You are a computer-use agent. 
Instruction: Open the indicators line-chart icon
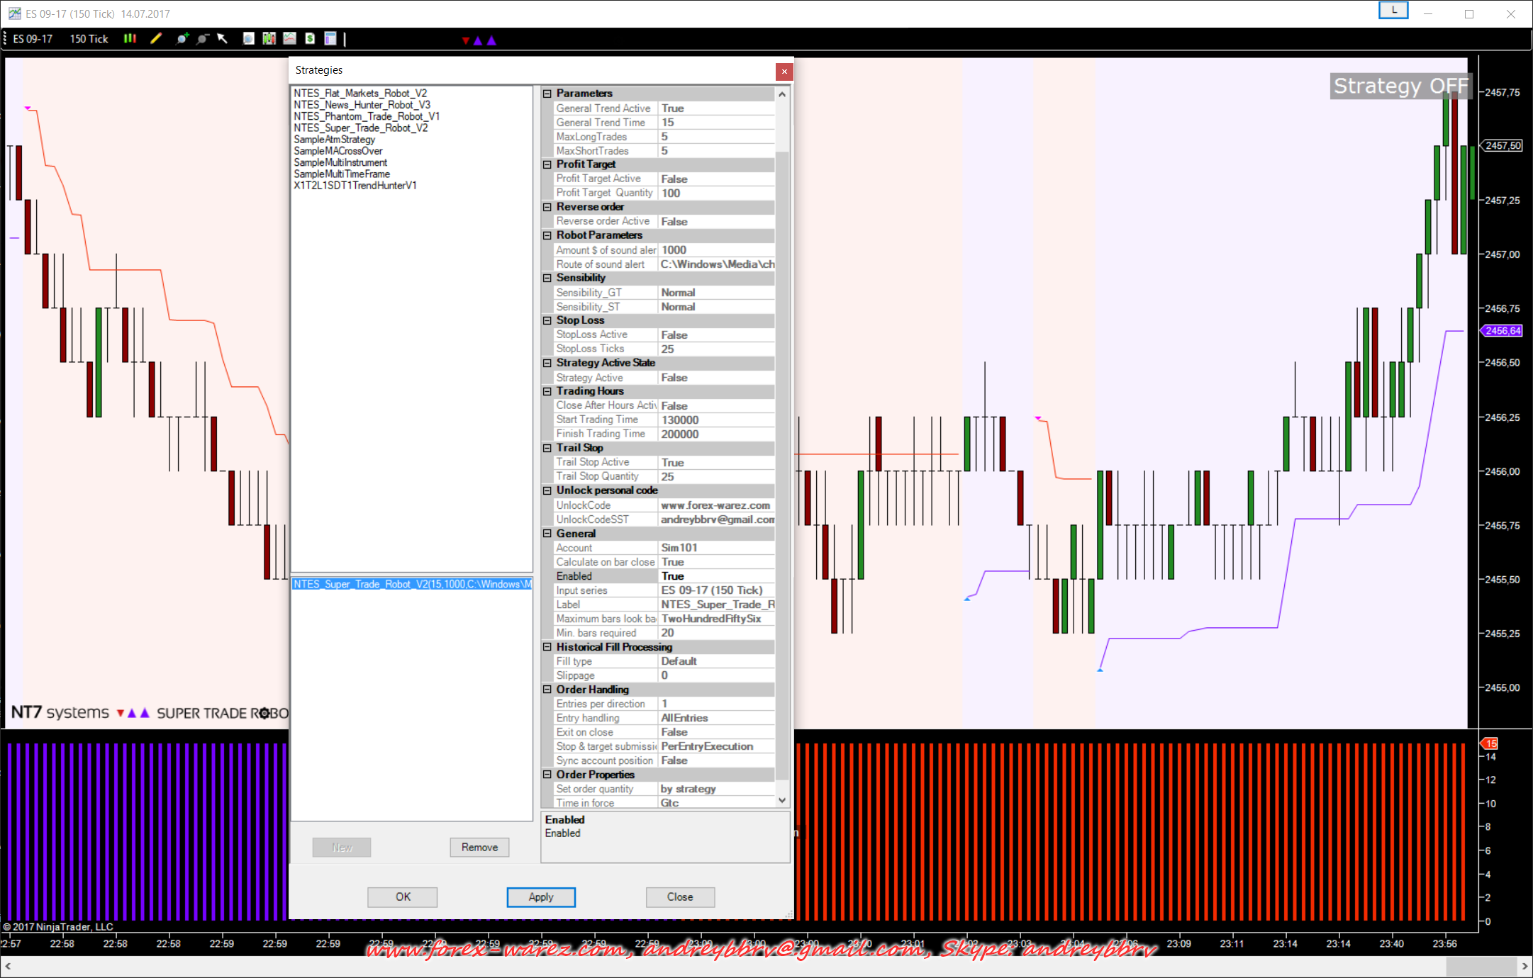click(x=289, y=39)
